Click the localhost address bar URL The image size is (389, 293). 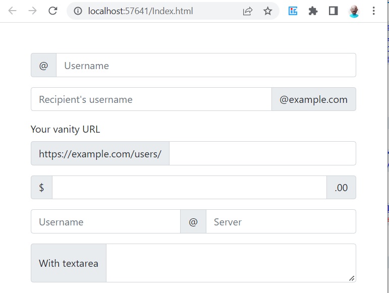tap(140, 11)
